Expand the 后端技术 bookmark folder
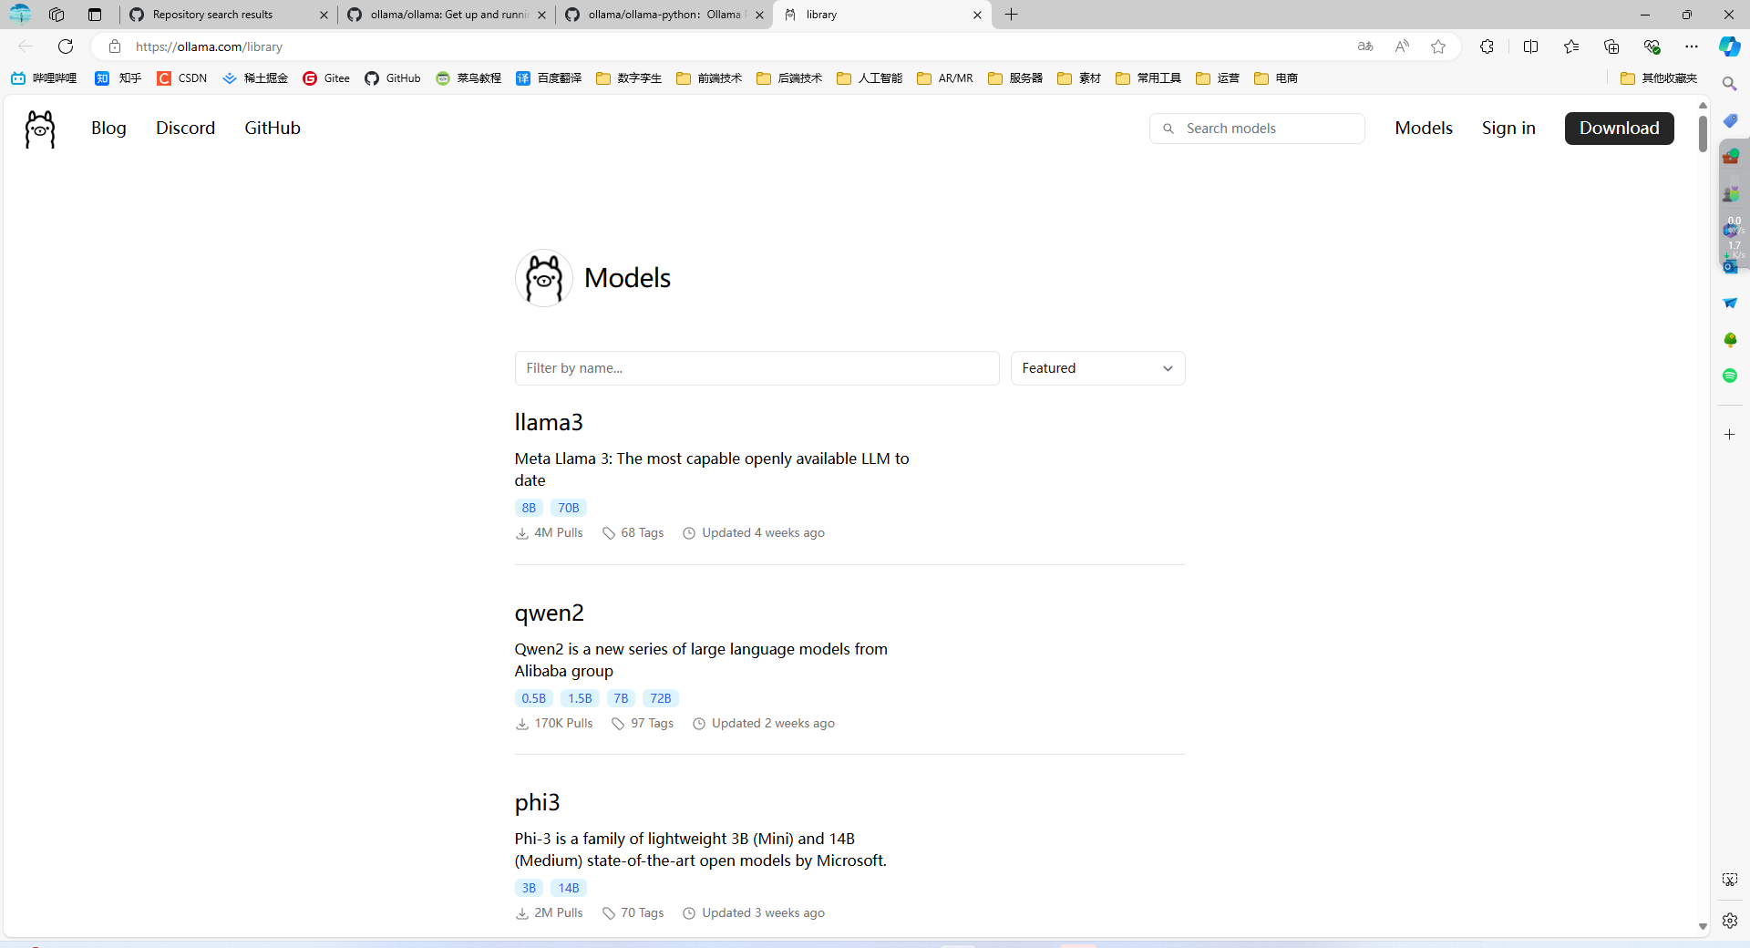Image resolution: width=1750 pixels, height=948 pixels. [789, 78]
